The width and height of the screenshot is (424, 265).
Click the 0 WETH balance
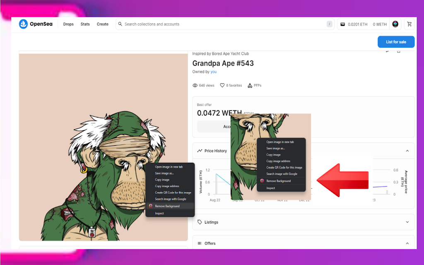pos(380,24)
